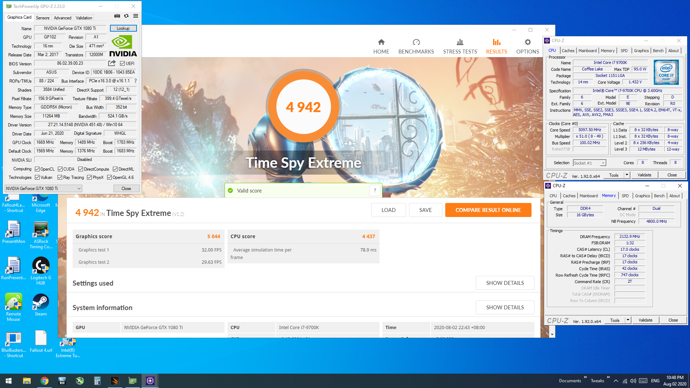Click COMPARE RESULT ONLINE button
The height and width of the screenshot is (388, 690).
[x=488, y=210]
